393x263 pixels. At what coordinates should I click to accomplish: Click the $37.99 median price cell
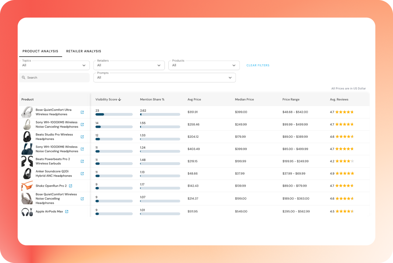(240, 173)
